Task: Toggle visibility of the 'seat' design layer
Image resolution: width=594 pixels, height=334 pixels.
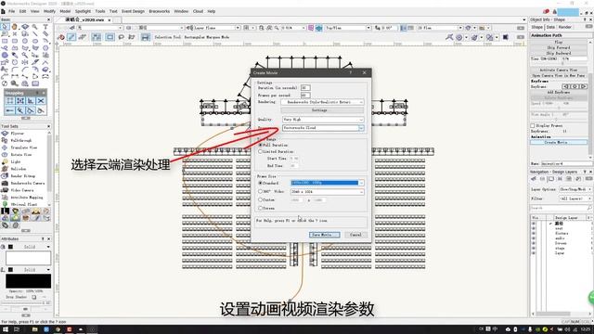Action: point(534,228)
